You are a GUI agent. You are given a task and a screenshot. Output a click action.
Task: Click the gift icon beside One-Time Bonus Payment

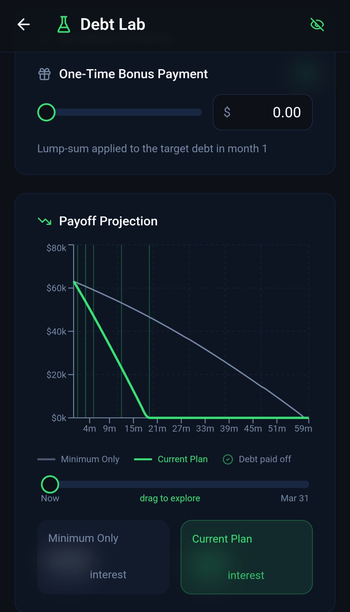pyautogui.click(x=44, y=74)
